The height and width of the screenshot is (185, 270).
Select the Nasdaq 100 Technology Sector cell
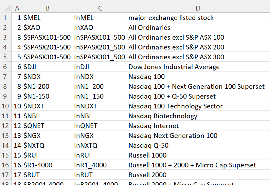tap(198, 106)
